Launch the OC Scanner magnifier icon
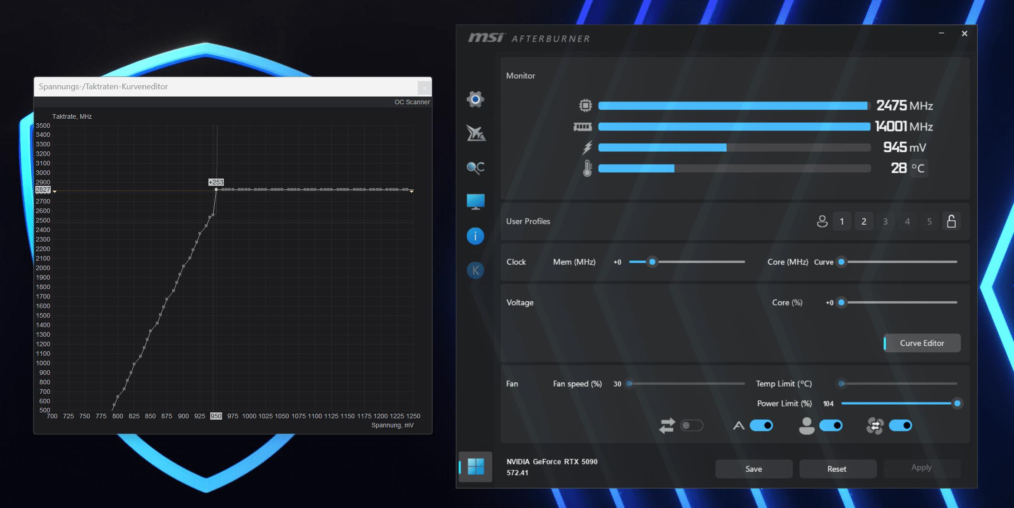The width and height of the screenshot is (1014, 508). pos(475,168)
